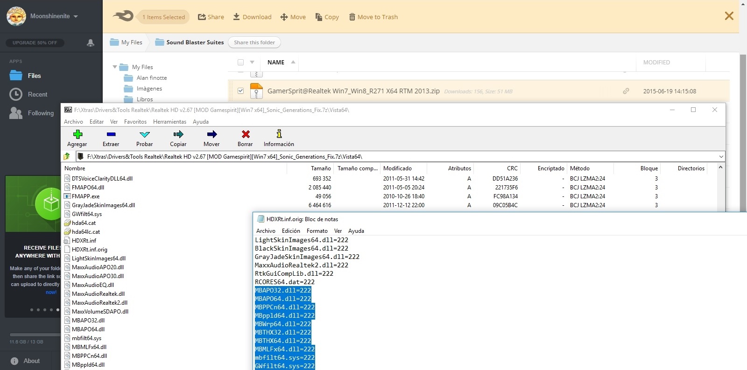The height and width of the screenshot is (370, 747).
Task: Click Move to Trash in the toolbar
Action: tap(373, 17)
